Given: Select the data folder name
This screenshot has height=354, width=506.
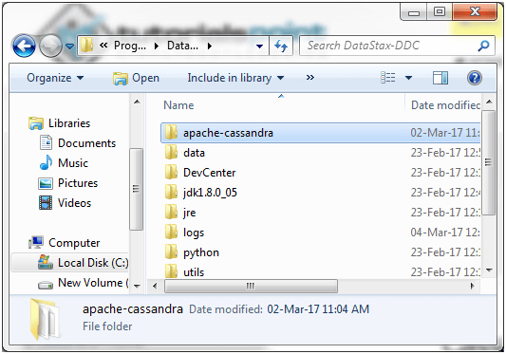Looking at the screenshot, I should [x=194, y=153].
